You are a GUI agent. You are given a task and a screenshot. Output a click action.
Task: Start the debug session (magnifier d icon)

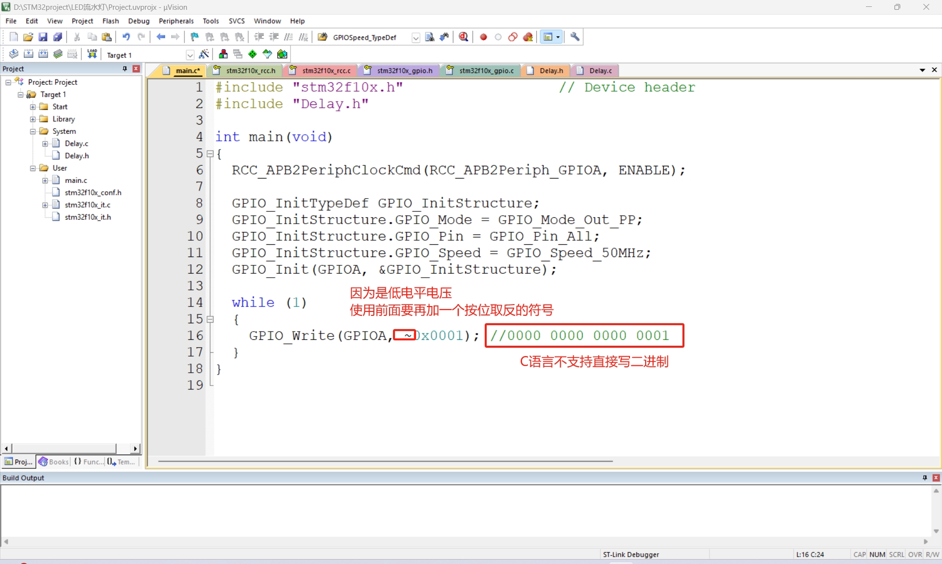tap(463, 37)
